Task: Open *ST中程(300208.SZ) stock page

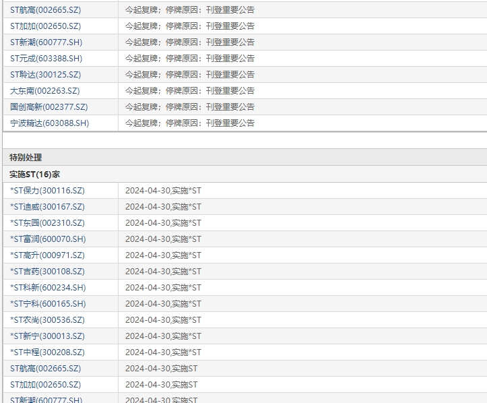Action: click(47, 352)
